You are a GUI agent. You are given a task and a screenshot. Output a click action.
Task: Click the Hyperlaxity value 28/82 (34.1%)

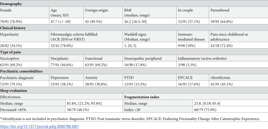coord(11,46)
